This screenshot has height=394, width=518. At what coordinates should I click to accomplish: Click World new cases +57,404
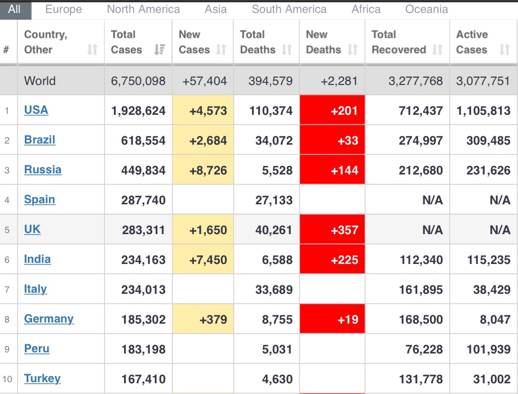click(205, 81)
